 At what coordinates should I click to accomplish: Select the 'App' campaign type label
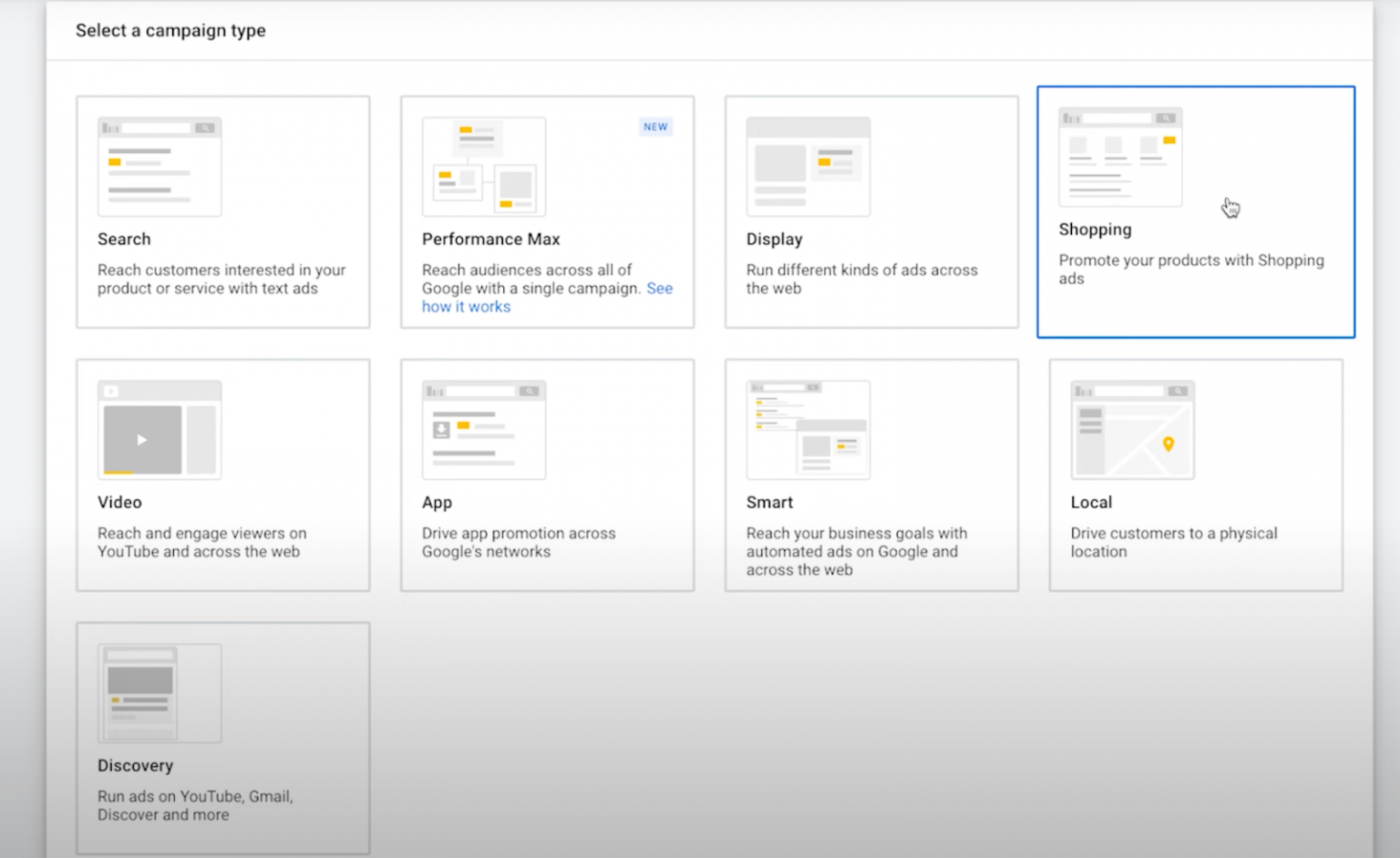pyautogui.click(x=437, y=503)
